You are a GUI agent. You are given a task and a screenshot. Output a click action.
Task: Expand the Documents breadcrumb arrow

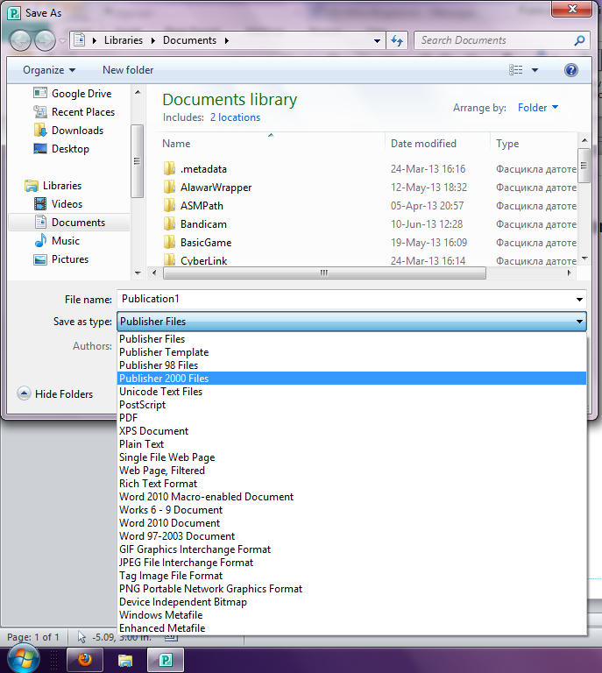point(227,41)
